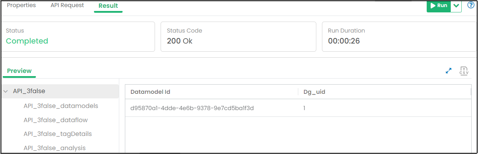Open the dropdown arrow beside Run
Image resolution: width=478 pixels, height=154 pixels.
click(x=456, y=6)
